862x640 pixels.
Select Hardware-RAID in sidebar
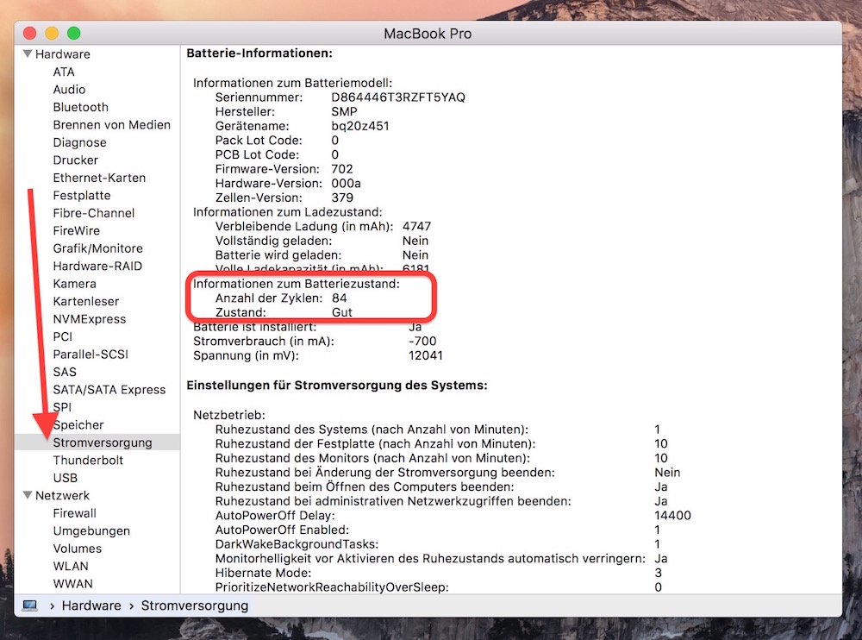coord(97,266)
